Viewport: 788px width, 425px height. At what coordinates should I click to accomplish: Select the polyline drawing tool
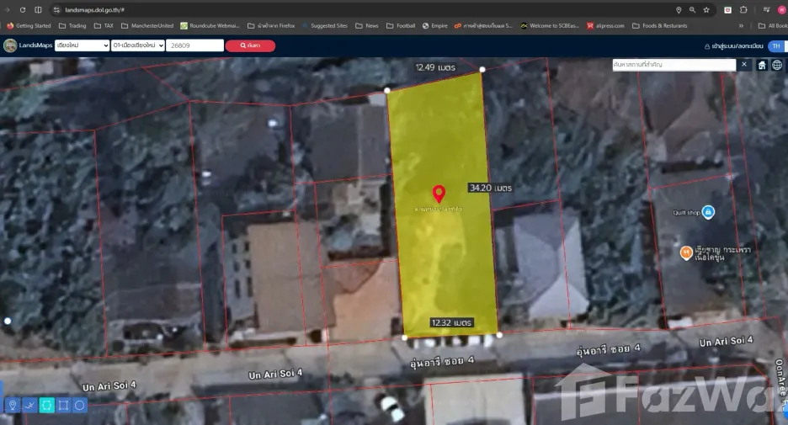point(29,405)
